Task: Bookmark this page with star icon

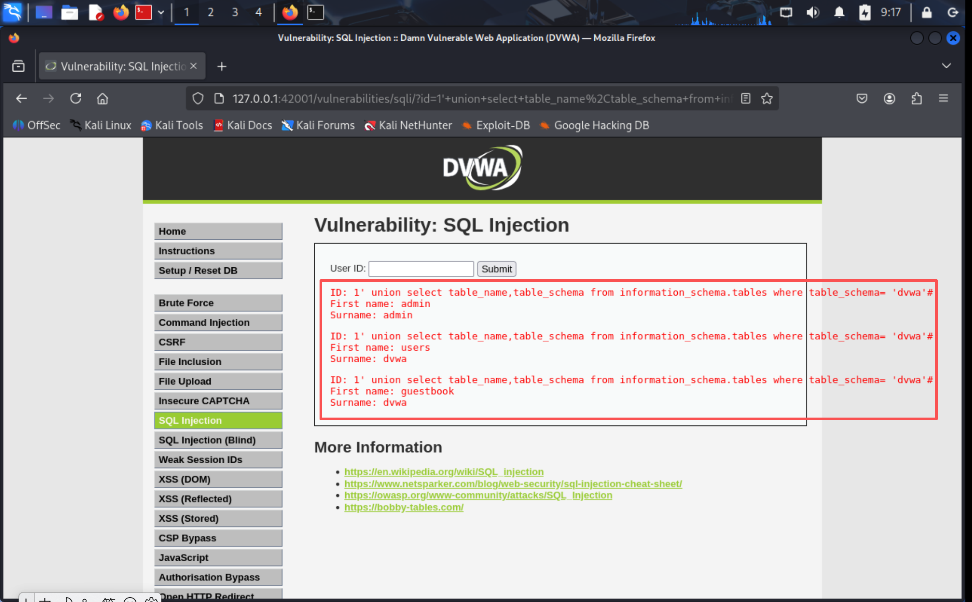Action: click(x=767, y=98)
